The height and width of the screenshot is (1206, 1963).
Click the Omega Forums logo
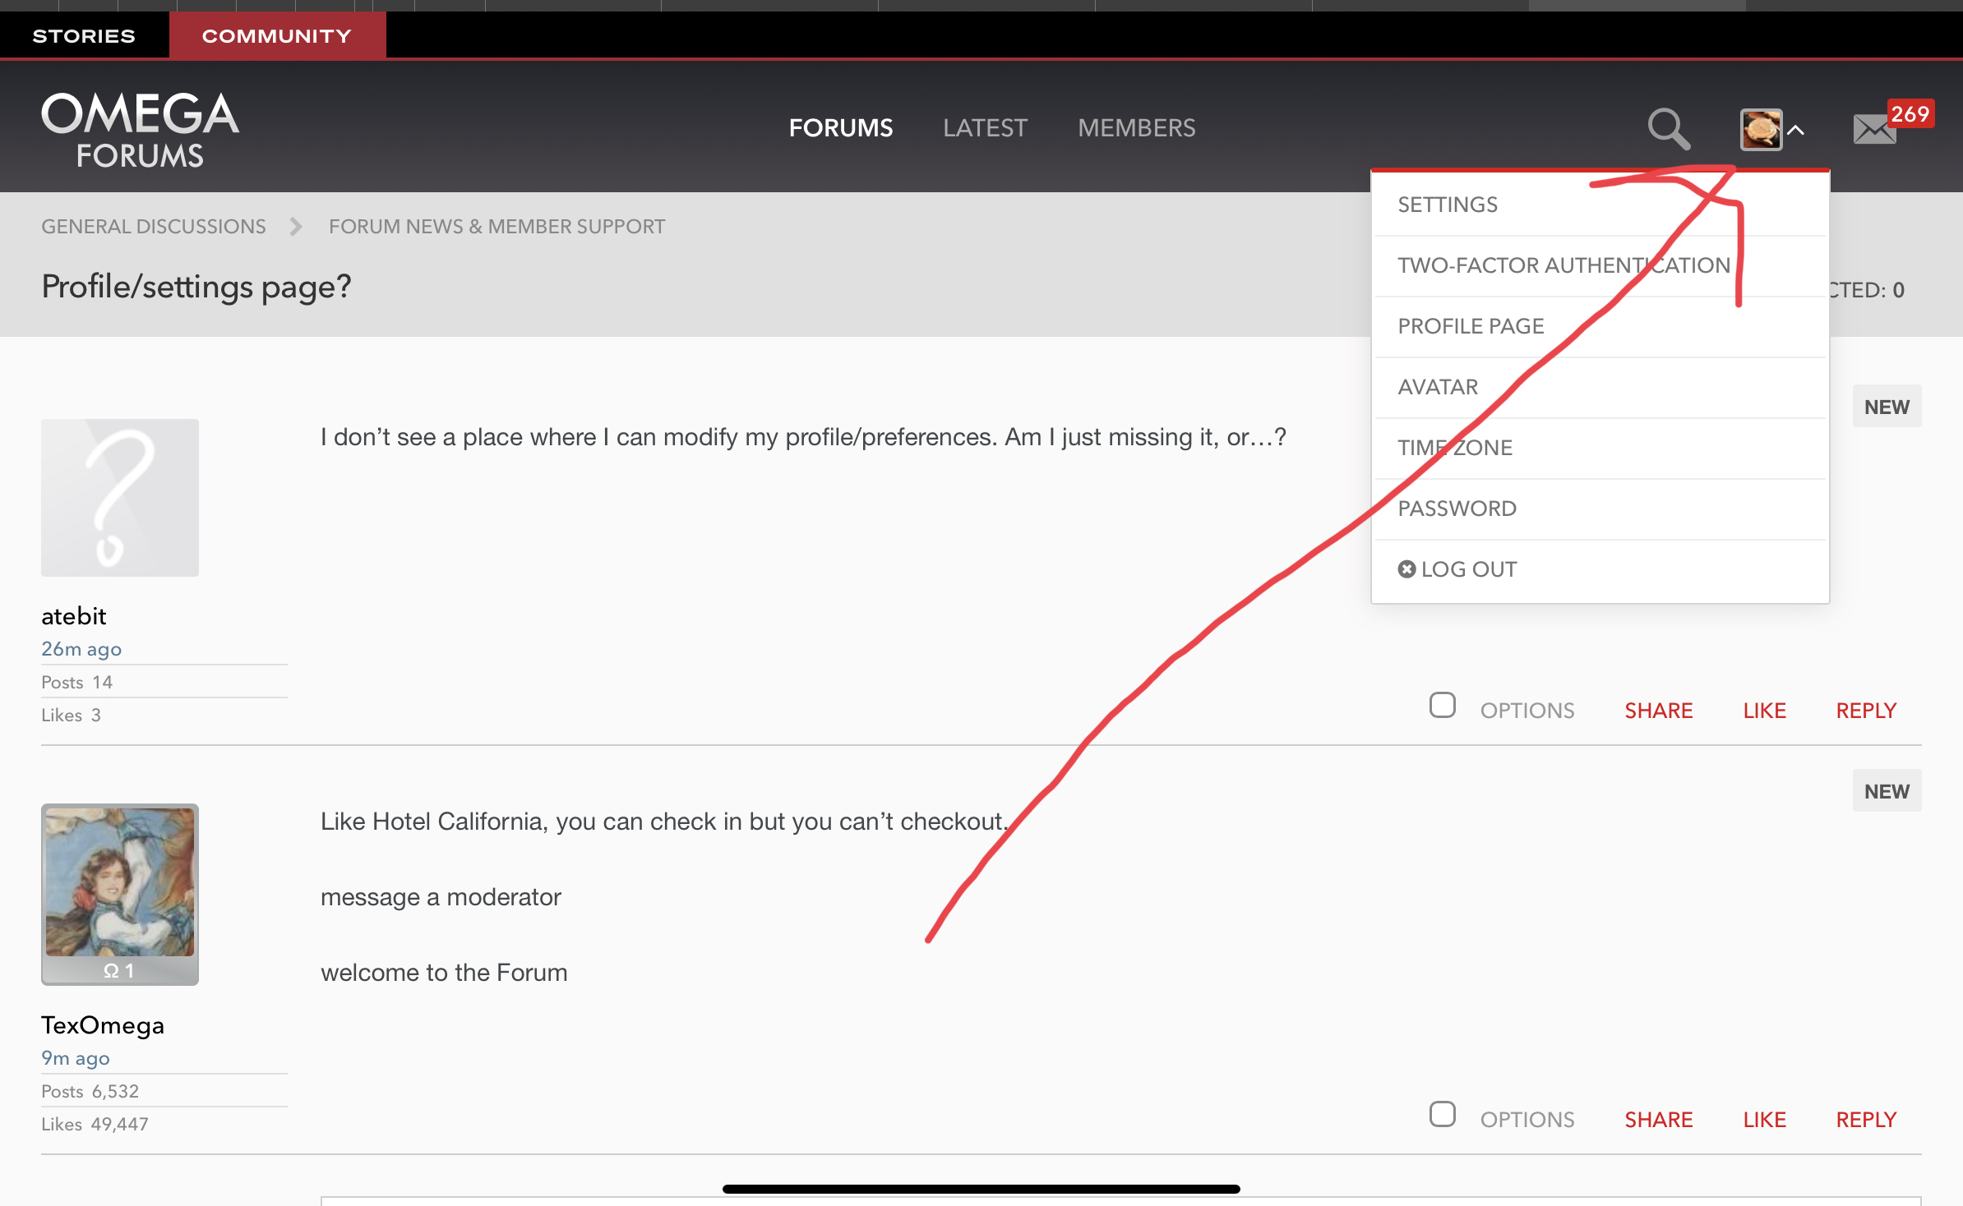pyautogui.click(x=141, y=129)
